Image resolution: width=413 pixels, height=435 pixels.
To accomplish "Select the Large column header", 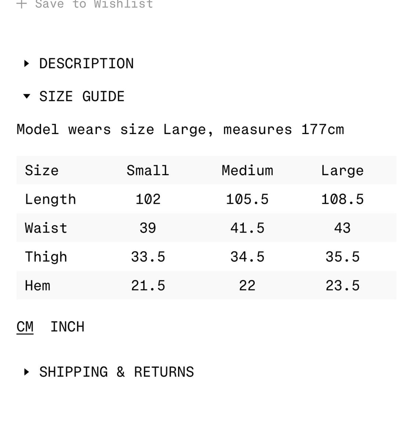I will [x=342, y=170].
